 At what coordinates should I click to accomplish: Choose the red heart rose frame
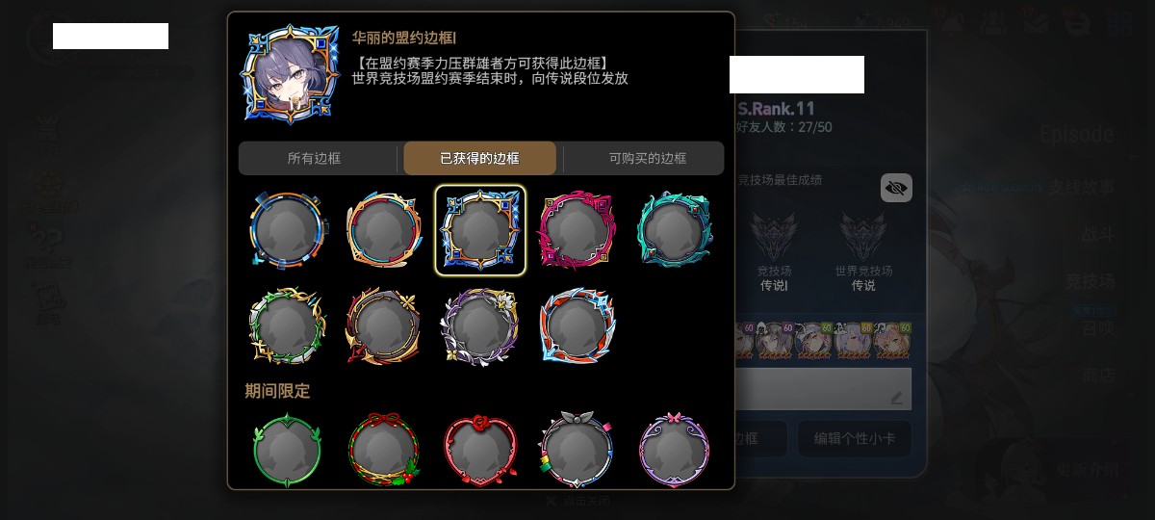click(x=479, y=450)
